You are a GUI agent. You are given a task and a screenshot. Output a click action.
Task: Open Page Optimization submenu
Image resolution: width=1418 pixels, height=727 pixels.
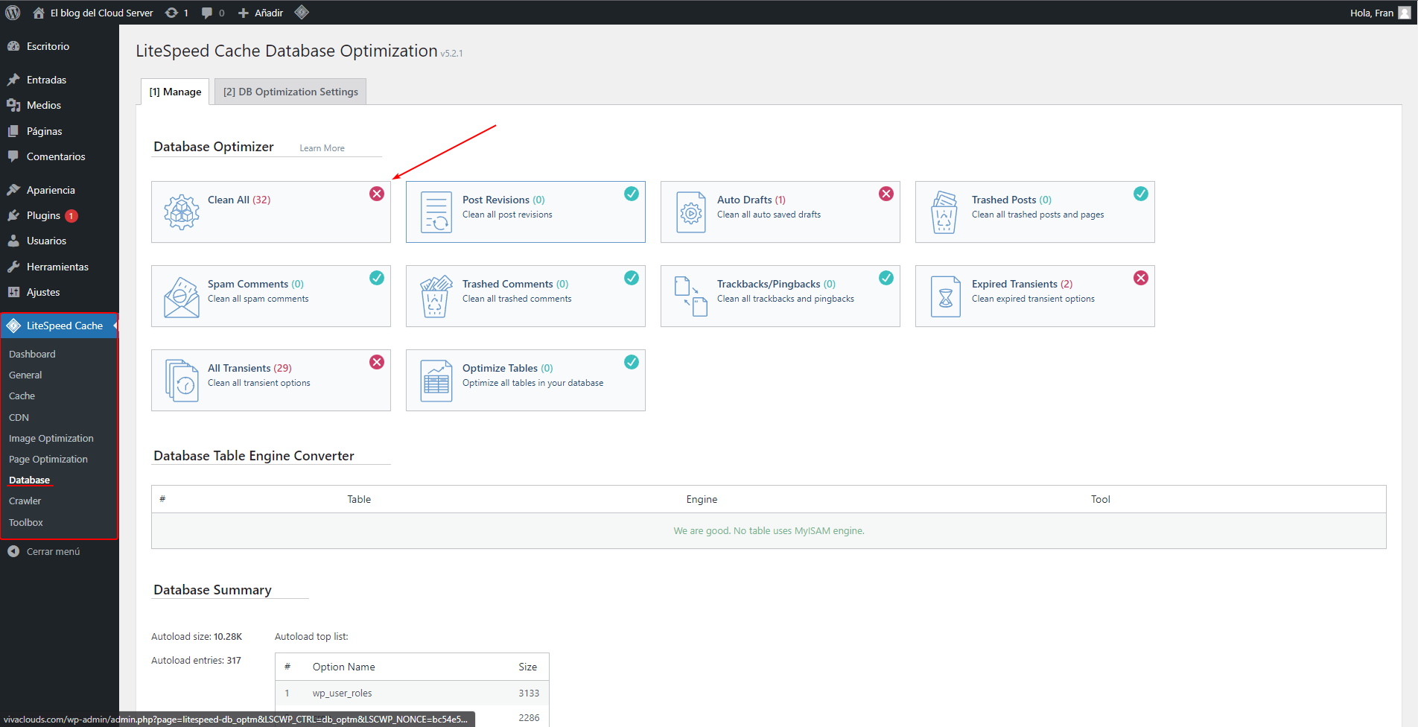[48, 459]
